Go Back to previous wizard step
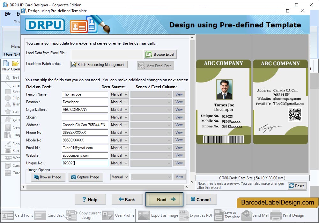 pos(127,199)
